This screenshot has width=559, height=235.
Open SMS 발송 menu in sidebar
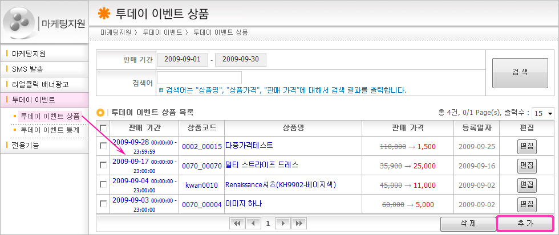[31, 69]
